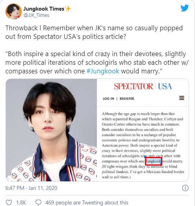Open the info circle icon beside the date

pyautogui.click(x=185, y=188)
